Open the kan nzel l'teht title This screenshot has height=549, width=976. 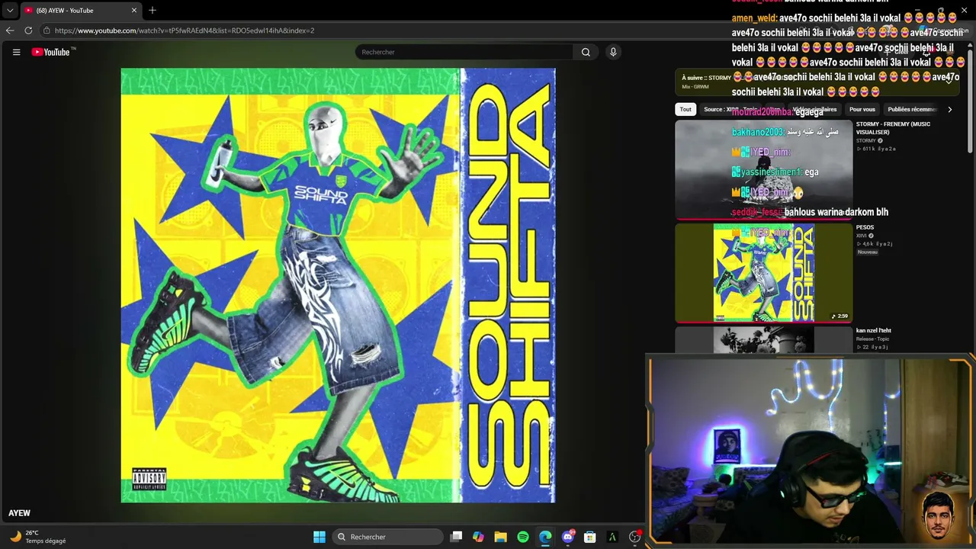click(x=874, y=330)
